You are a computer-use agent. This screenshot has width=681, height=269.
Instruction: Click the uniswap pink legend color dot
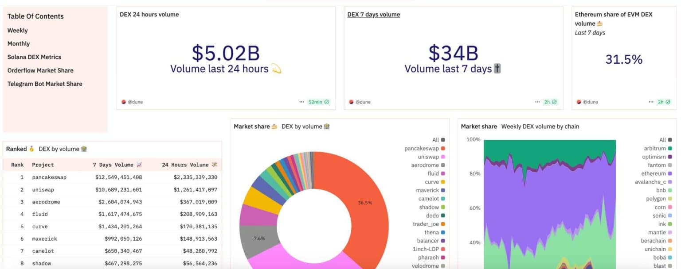(x=442, y=157)
